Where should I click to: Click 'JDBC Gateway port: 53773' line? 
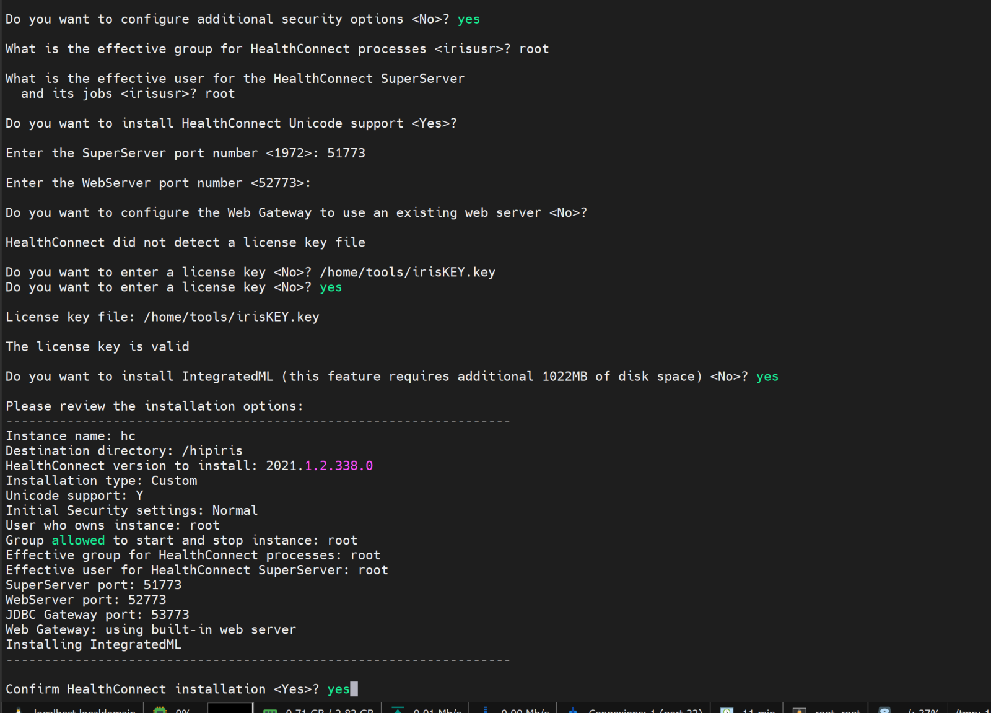(x=97, y=615)
